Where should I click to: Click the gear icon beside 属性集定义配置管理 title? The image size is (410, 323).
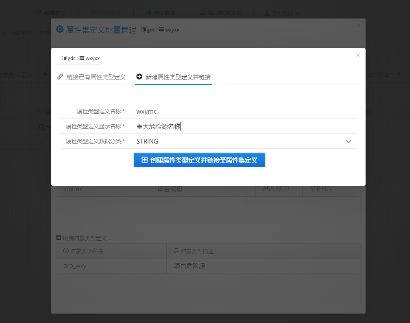(x=60, y=30)
